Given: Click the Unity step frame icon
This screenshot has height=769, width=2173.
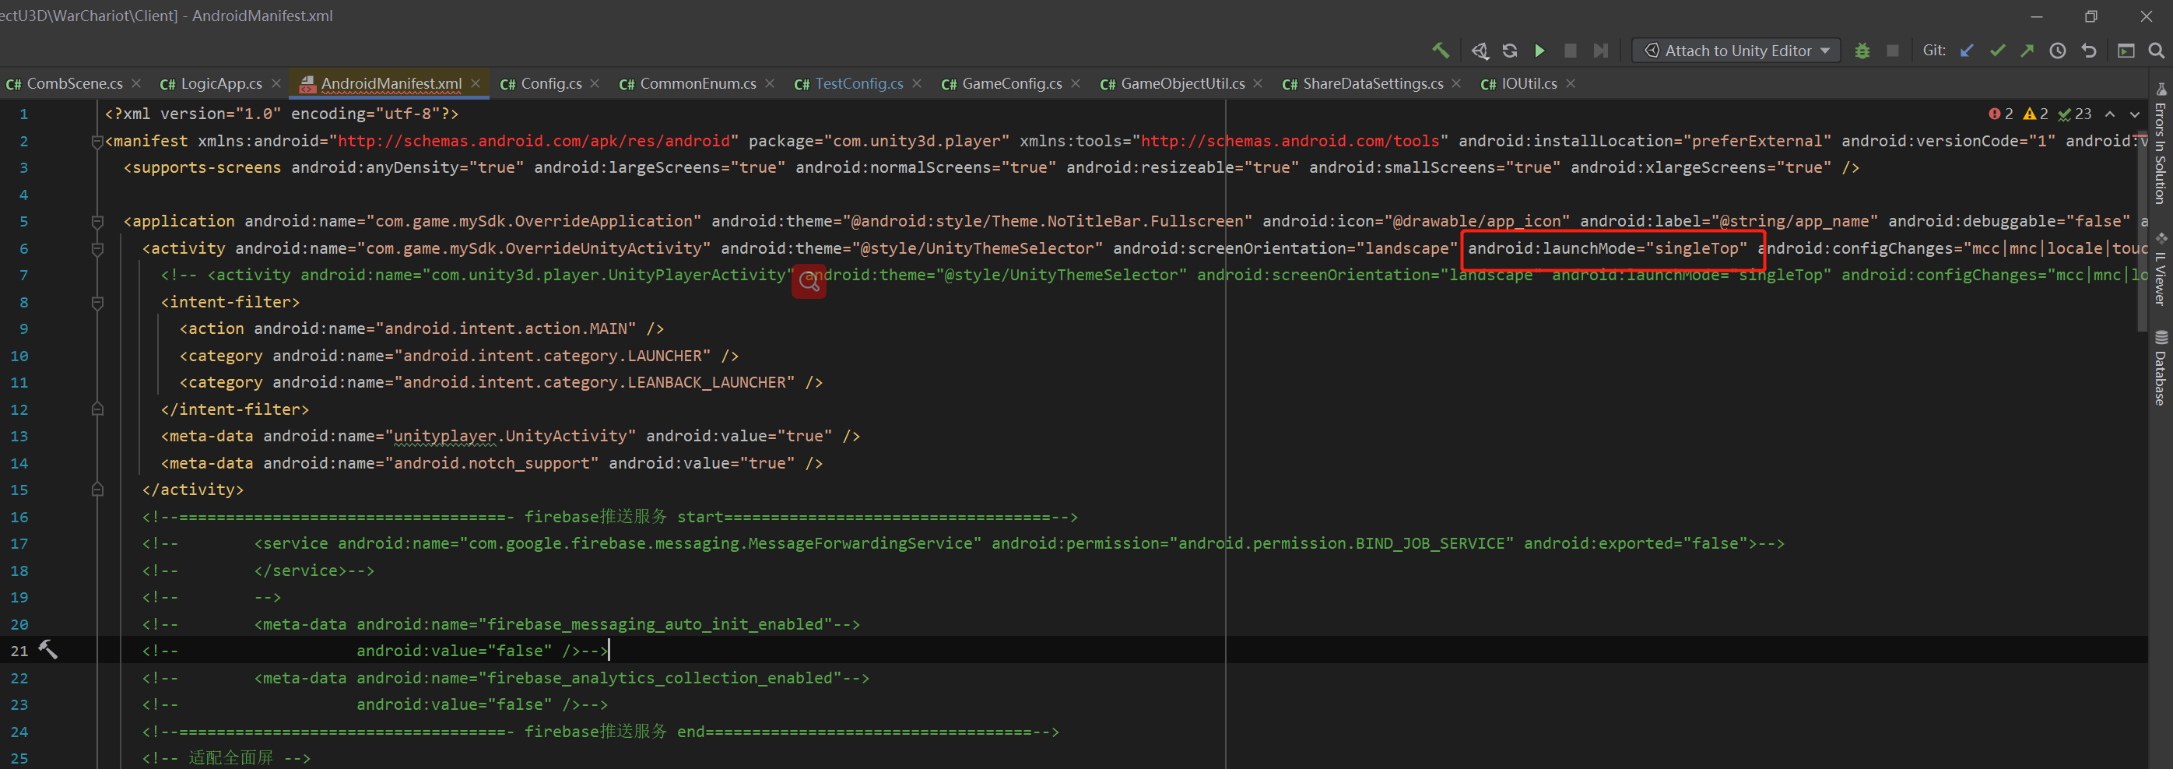Looking at the screenshot, I should tap(1600, 51).
